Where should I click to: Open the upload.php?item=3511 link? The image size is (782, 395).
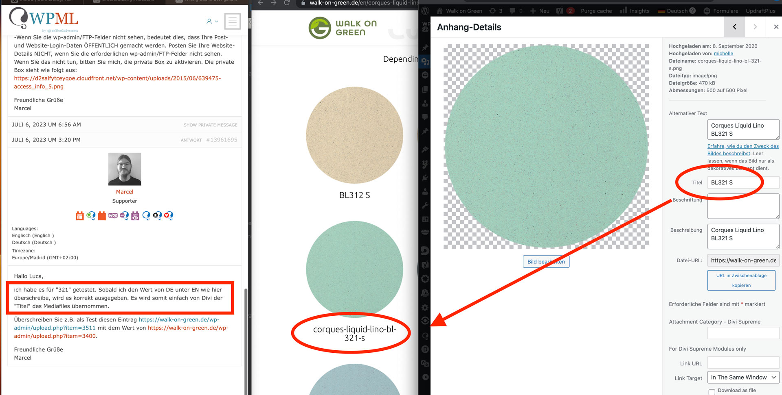click(117, 324)
